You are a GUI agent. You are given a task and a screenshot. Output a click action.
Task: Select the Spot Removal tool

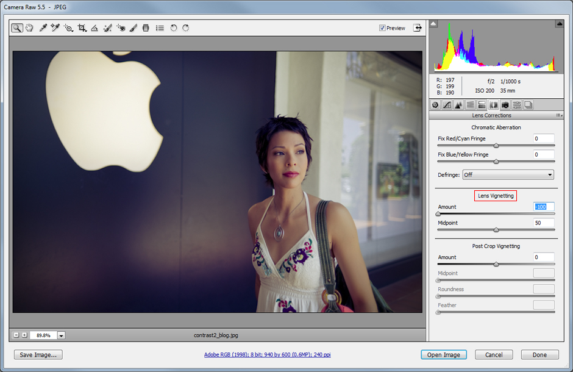tap(107, 28)
